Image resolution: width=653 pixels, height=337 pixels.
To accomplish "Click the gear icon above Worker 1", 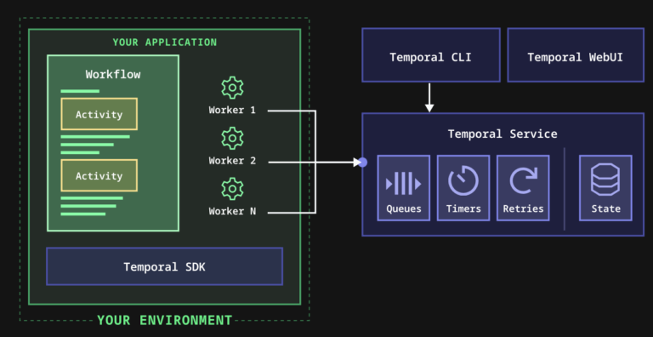I will (x=232, y=88).
